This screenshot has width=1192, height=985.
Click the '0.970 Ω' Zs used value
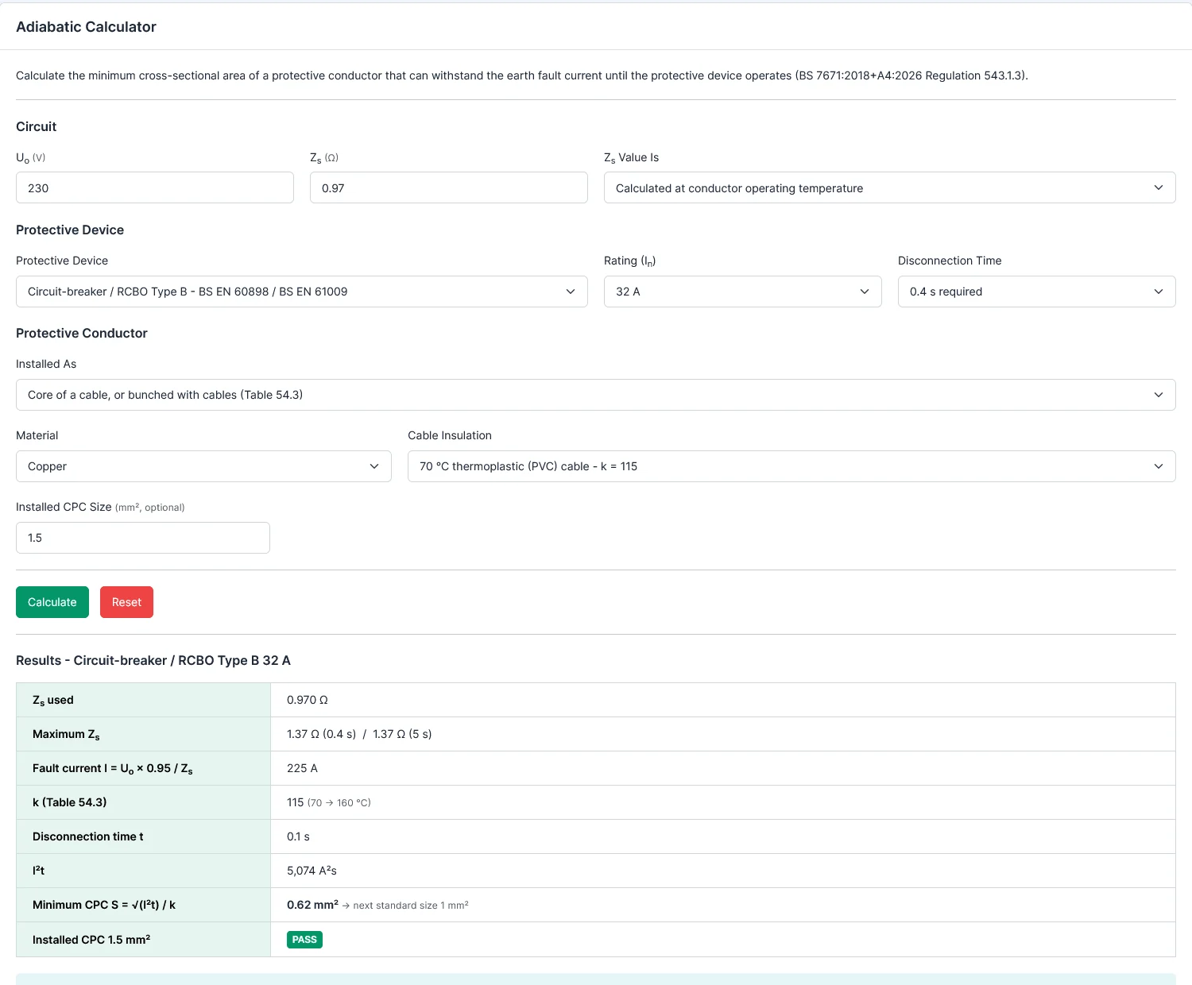point(308,700)
